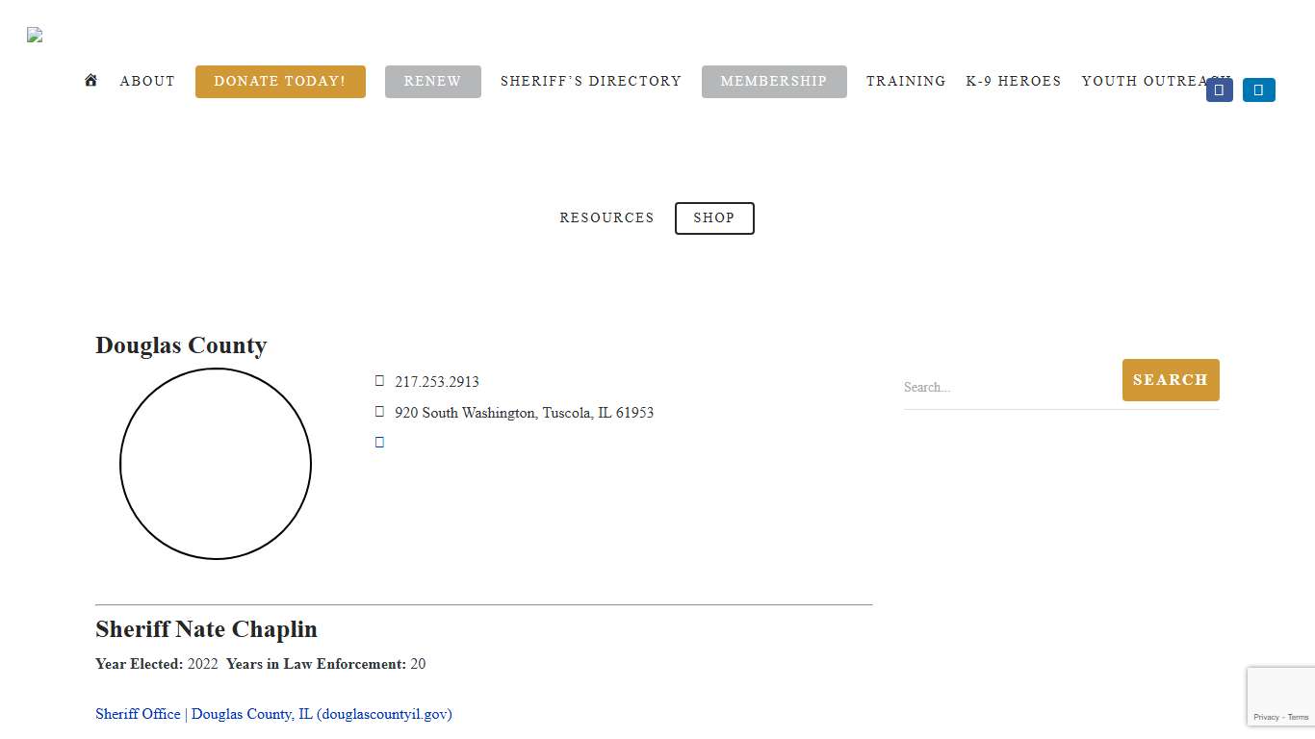Select the Membership button
The image size is (1315, 739).
tap(773, 82)
